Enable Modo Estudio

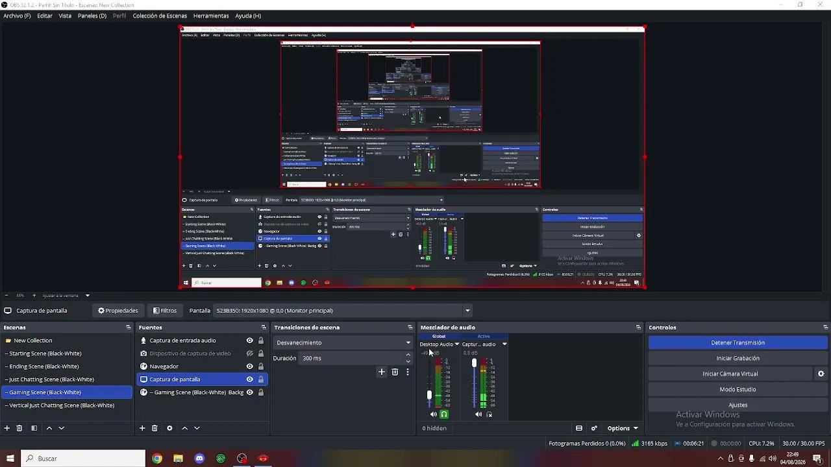click(x=738, y=389)
